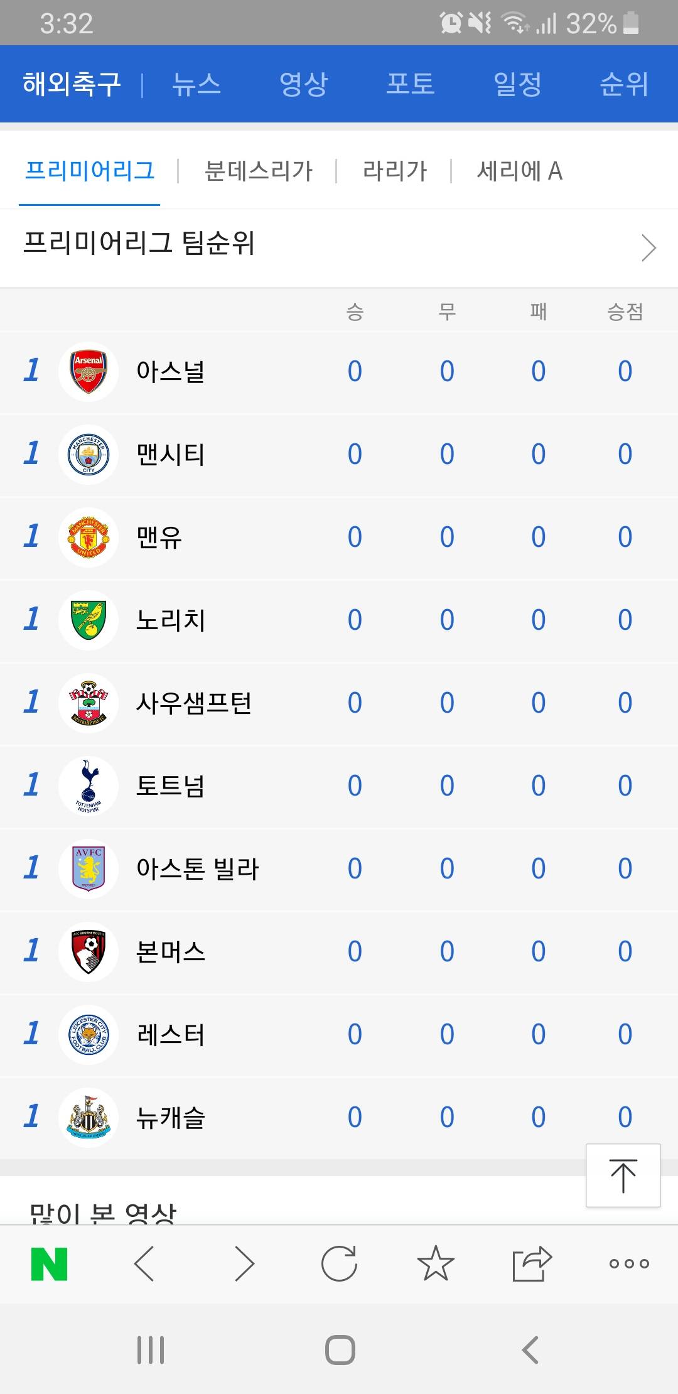The image size is (678, 1394).
Task: Tap the Arsenal club crest
Action: coord(89,372)
